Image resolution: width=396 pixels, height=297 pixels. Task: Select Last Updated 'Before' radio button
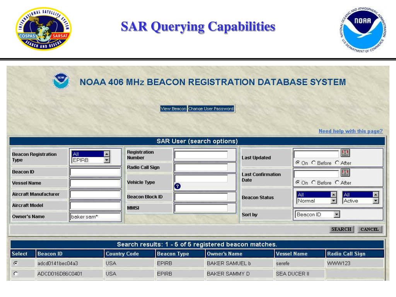tap(313, 163)
